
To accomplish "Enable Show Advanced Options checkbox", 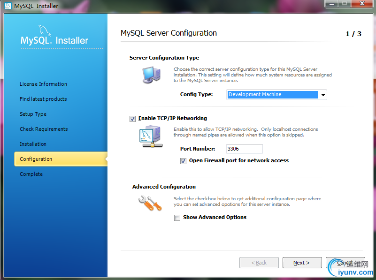I will pyautogui.click(x=177, y=218).
